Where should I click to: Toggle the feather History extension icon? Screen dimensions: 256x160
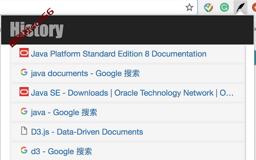click(x=240, y=7)
